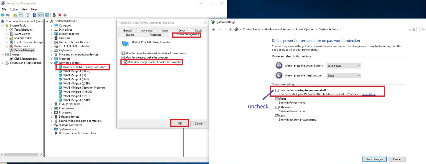This screenshot has height=164, width=426.
Task: Click the Performance icon in System Tools
Action: point(11,46)
